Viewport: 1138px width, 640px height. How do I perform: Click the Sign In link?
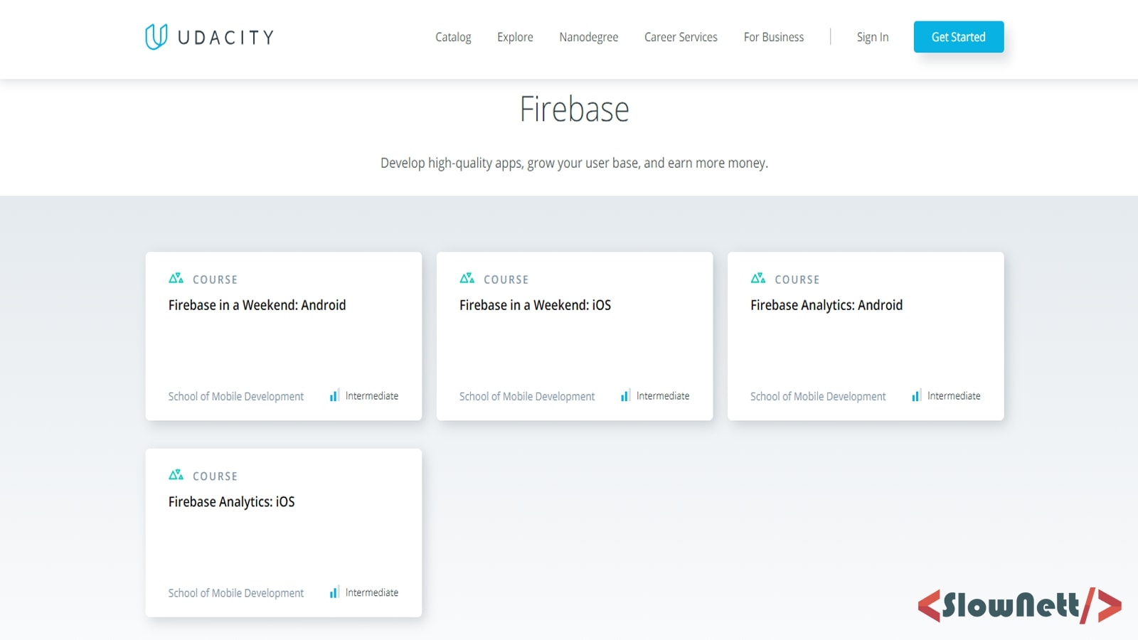pyautogui.click(x=872, y=37)
